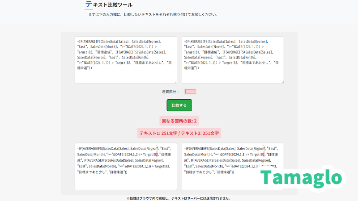Image resolution: width=358 pixels, height=201 pixels.
Task: Focus the left text input area
Action: click(x=126, y=60)
